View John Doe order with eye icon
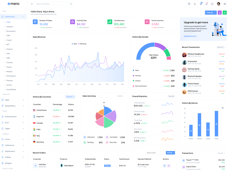 pyautogui.click(x=164, y=166)
